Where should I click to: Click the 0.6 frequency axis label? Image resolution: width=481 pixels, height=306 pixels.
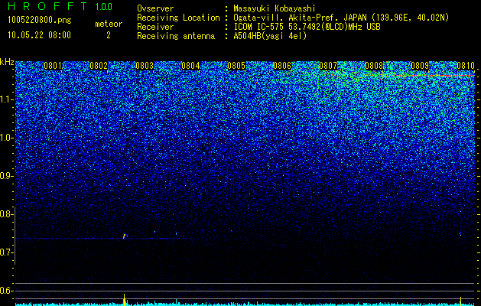pos(7,291)
